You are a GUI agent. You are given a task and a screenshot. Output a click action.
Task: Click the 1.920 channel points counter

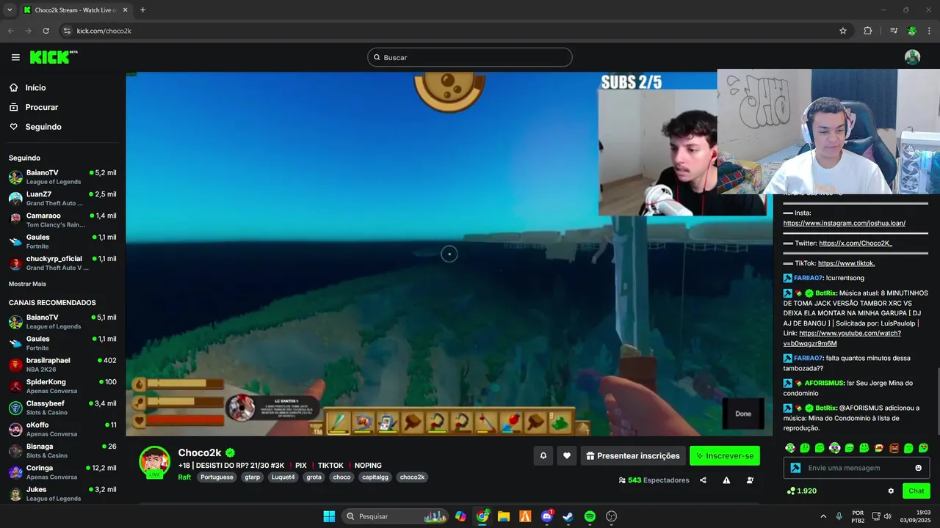801,491
